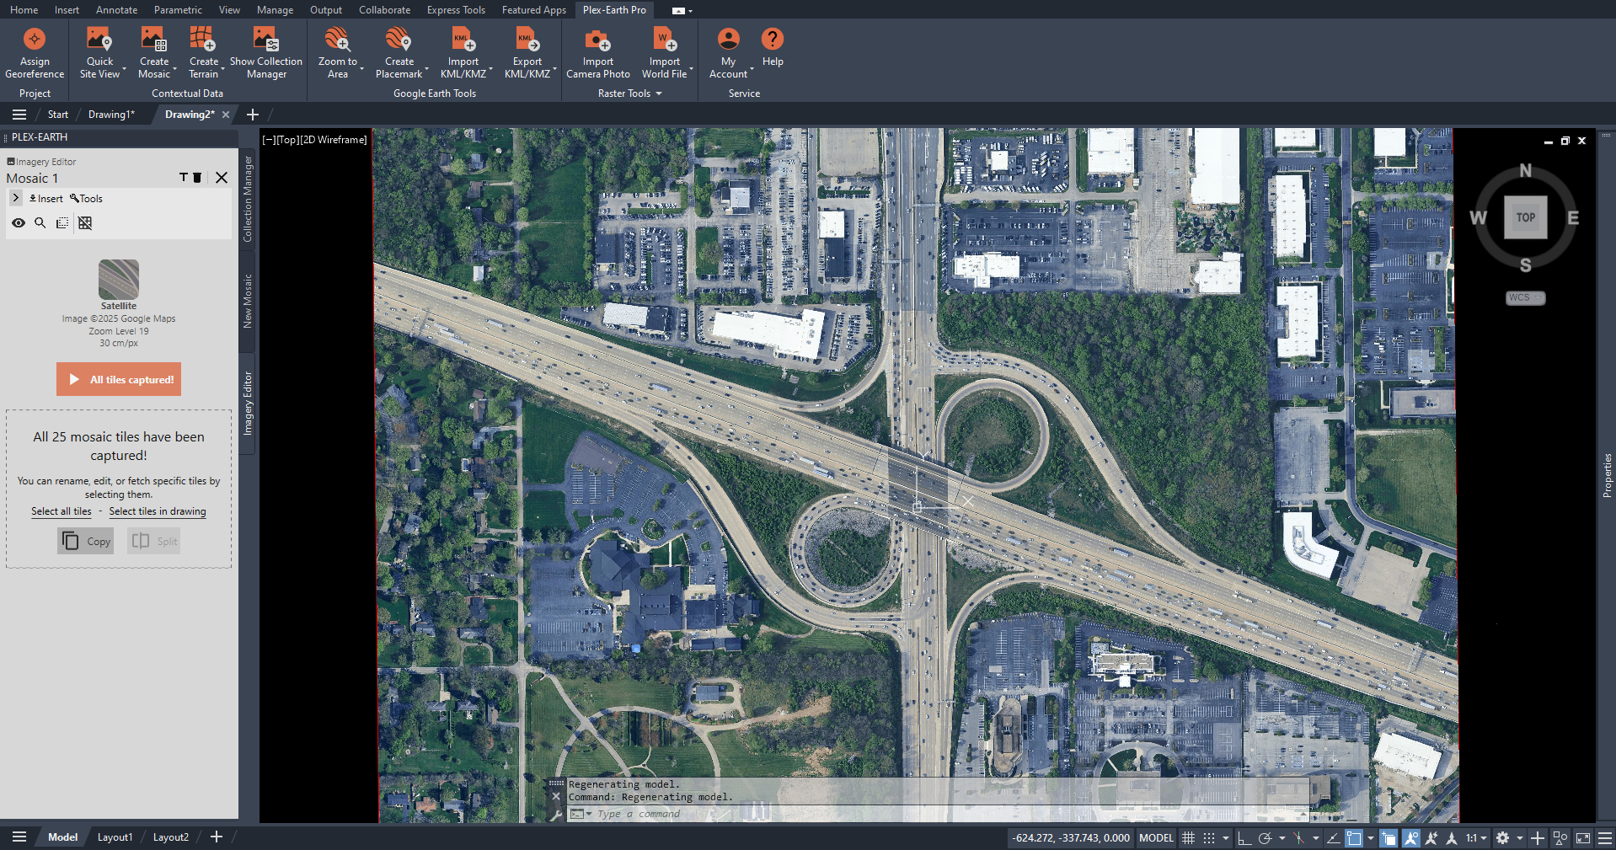Viewport: 1616px width, 850px height.
Task: Click the hide grid tiles icon
Action: click(85, 223)
